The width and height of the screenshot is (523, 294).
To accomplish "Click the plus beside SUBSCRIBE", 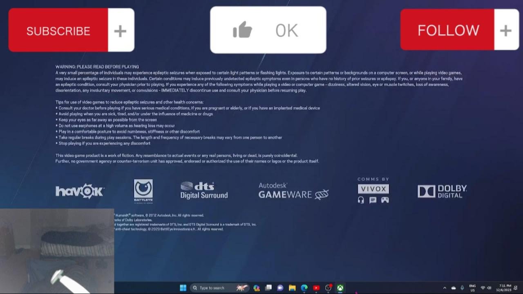I will pos(121,31).
